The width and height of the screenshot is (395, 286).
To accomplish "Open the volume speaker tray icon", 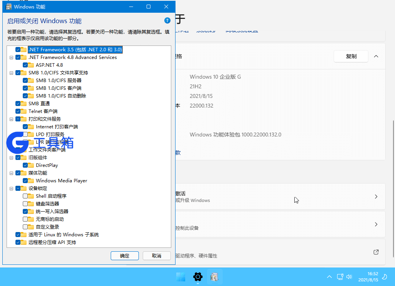I will pyautogui.click(x=349, y=277).
